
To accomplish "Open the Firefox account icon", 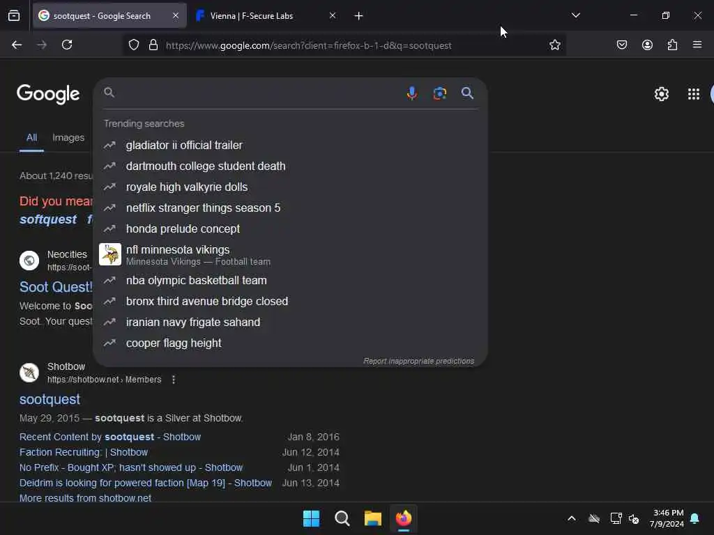I will point(647,45).
